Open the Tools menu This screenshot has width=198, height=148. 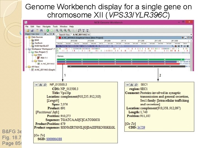55,27
